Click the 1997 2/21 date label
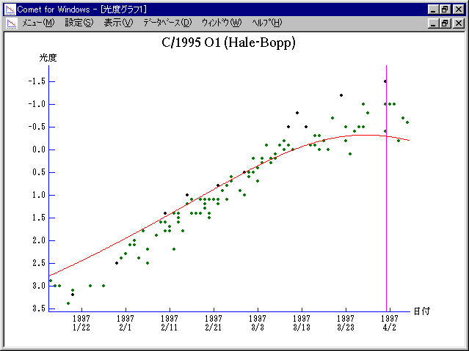Screen dimensions: 469x351 [214, 323]
